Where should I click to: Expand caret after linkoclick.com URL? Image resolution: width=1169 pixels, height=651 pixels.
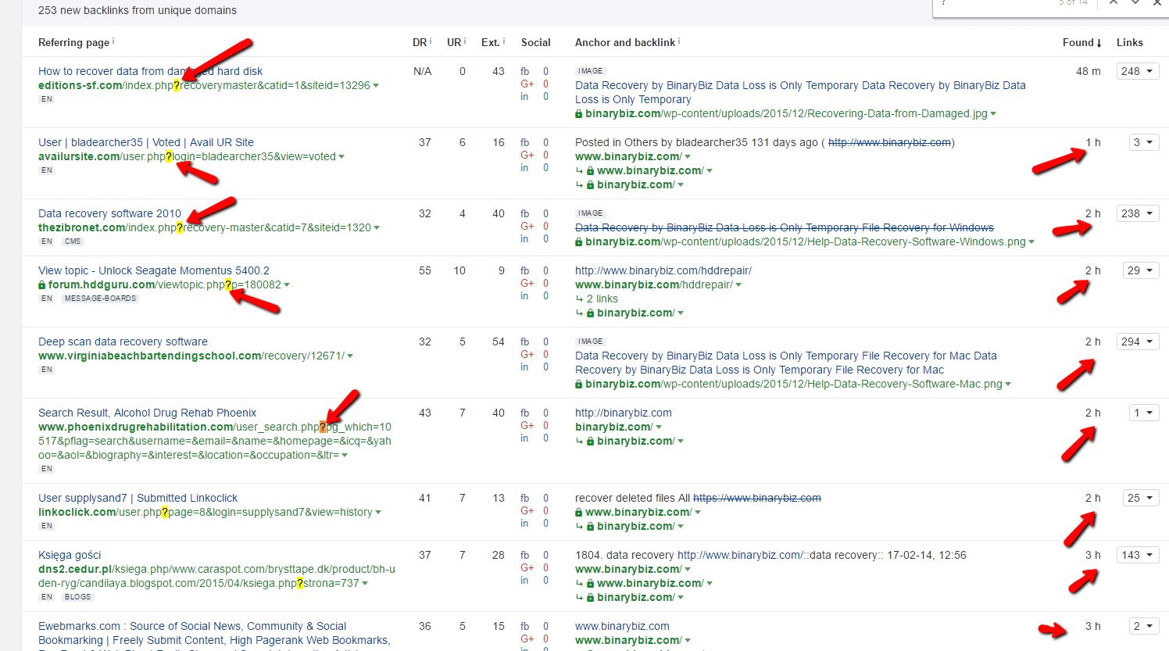coord(378,513)
